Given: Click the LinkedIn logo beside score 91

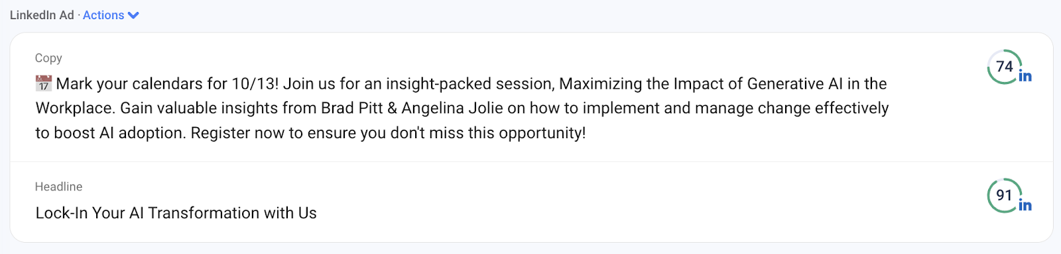Looking at the screenshot, I should click(1025, 205).
